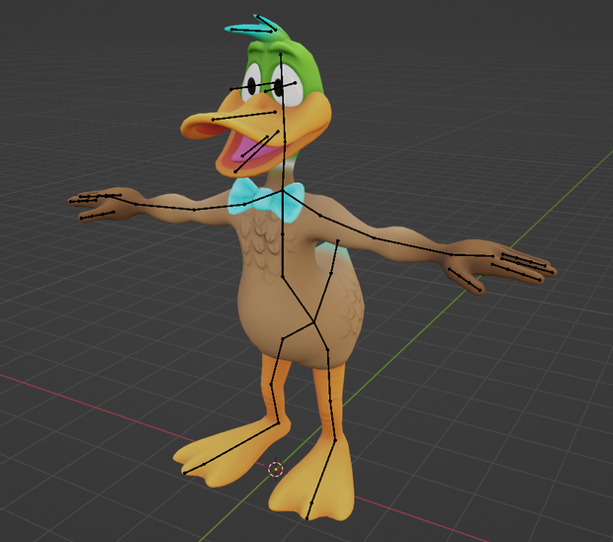This screenshot has height=542, width=613.
Task: Select the forearm bone of the screen-right arm
Action: click(413, 246)
